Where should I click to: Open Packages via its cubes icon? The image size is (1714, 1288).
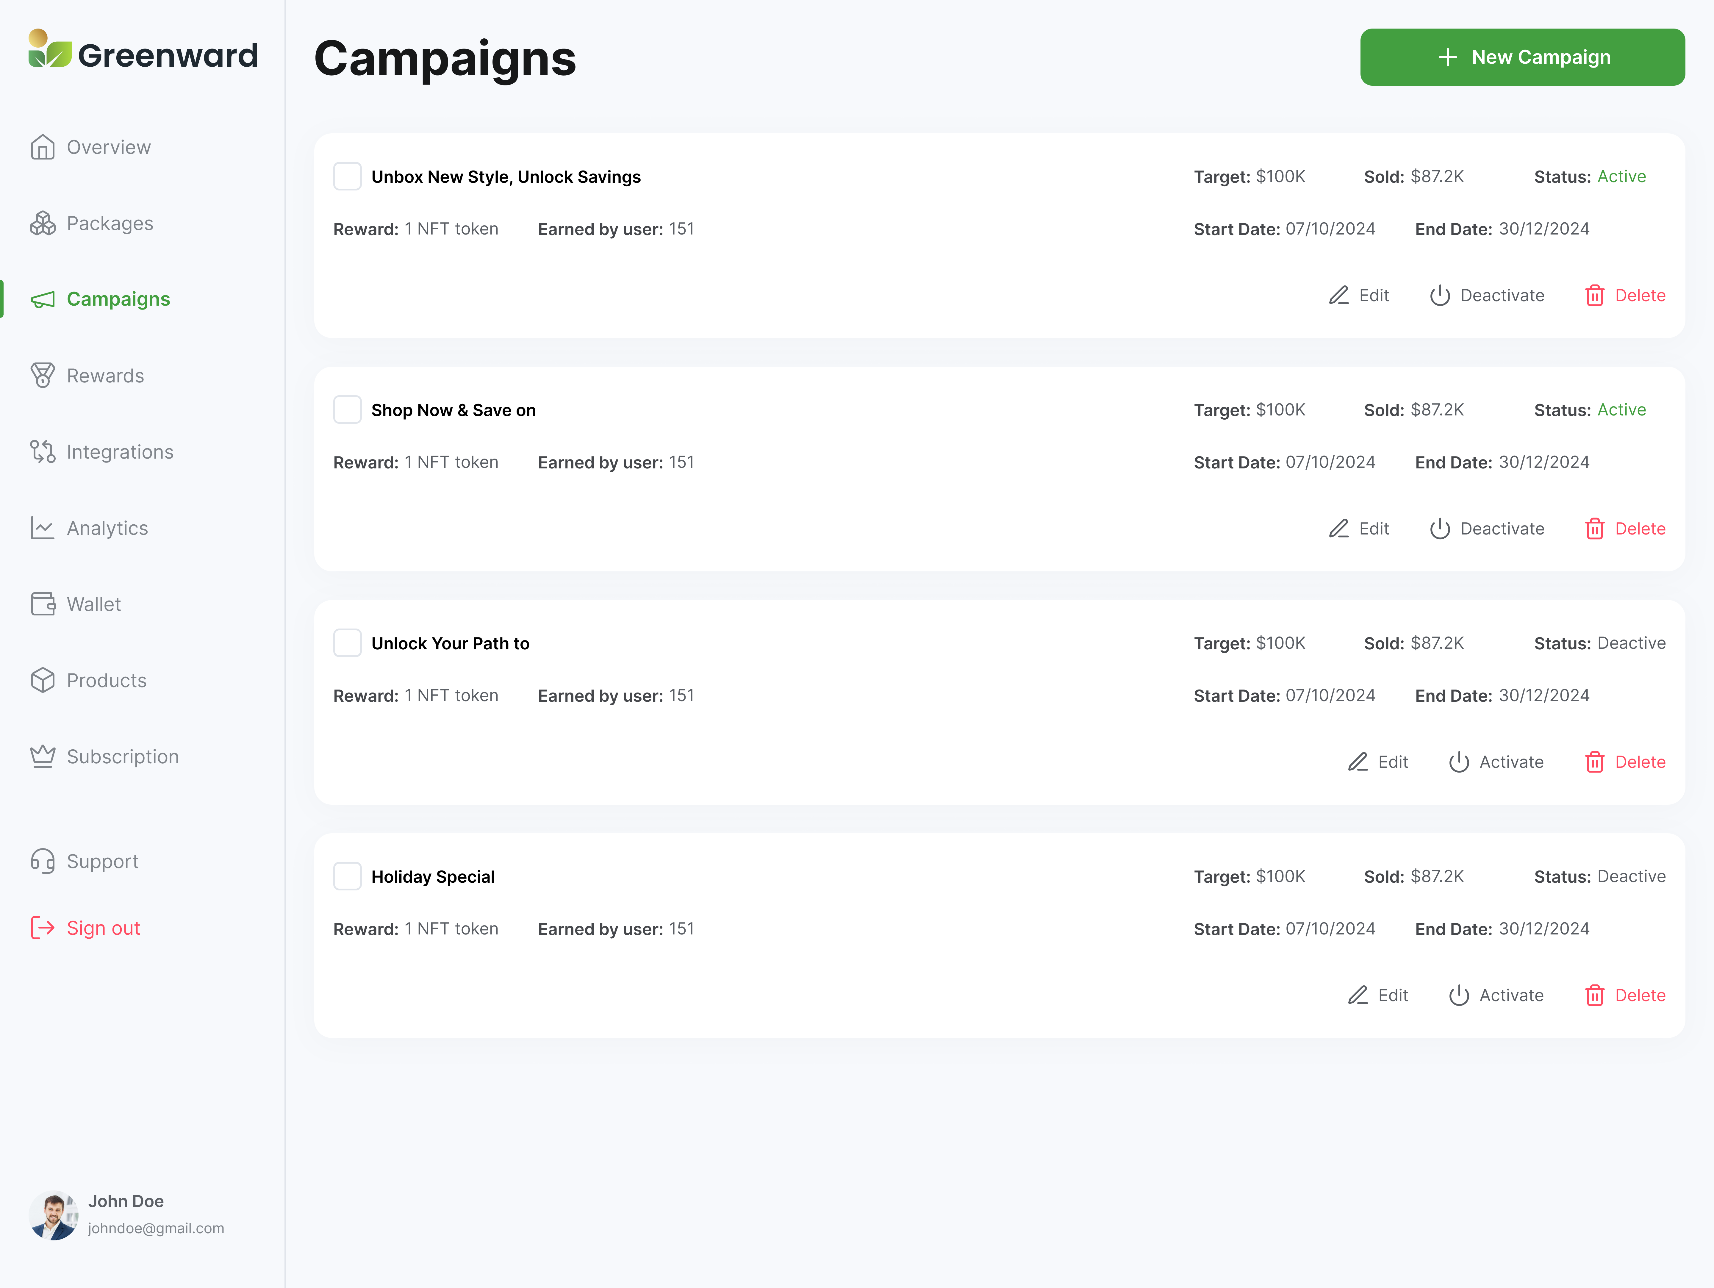43,223
